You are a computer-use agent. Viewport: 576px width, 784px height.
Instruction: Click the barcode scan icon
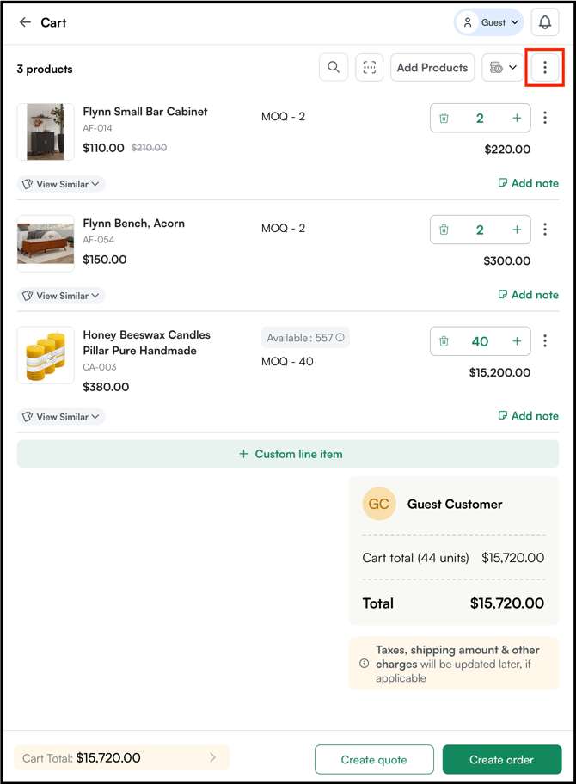(369, 68)
